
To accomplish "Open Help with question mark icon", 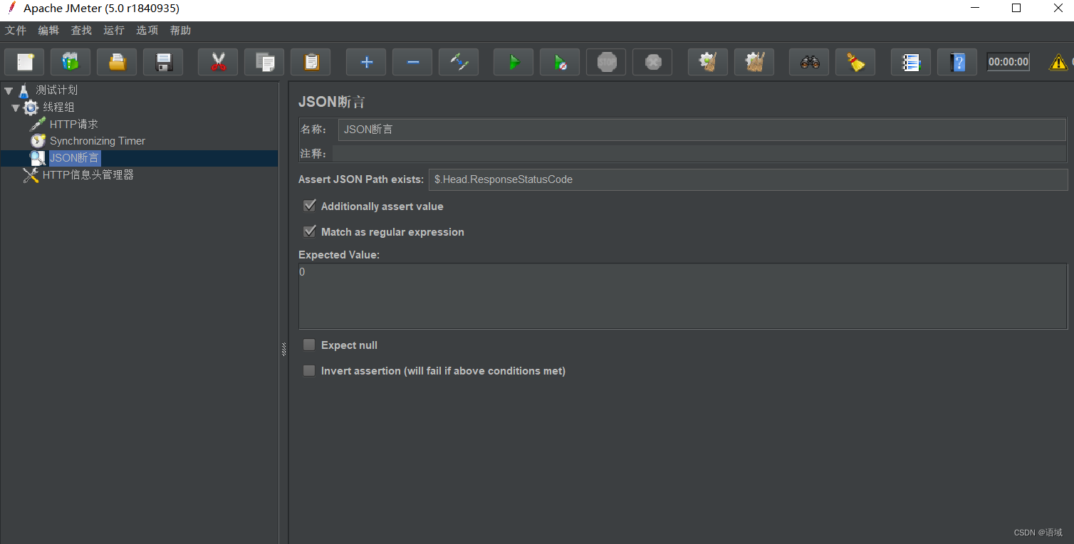I will coord(957,62).
